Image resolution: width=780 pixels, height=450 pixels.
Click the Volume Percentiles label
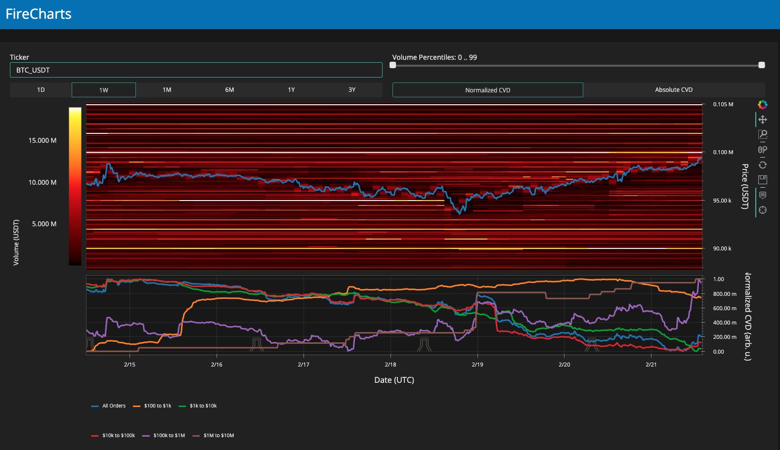435,57
